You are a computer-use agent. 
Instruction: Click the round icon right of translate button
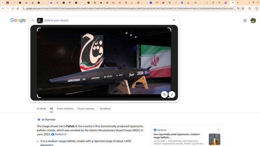[x=172, y=94]
